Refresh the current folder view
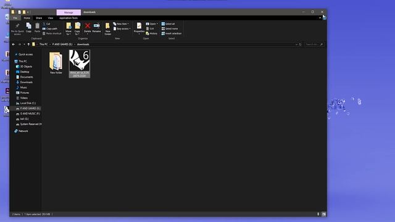This screenshot has width=395, height=222. point(300,44)
